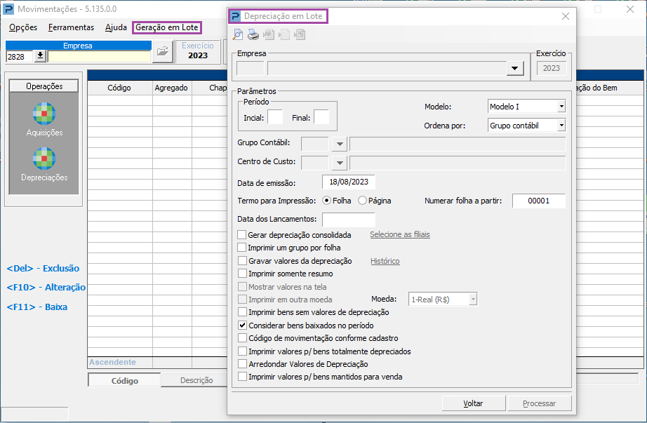Click the Agregado column header
This screenshot has width=647, height=423.
tap(171, 88)
